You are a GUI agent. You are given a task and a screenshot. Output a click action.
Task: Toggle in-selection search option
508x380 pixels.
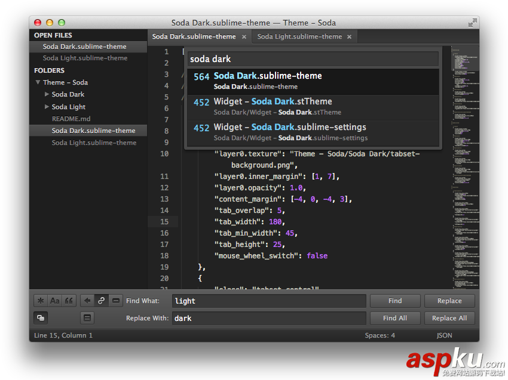click(116, 301)
